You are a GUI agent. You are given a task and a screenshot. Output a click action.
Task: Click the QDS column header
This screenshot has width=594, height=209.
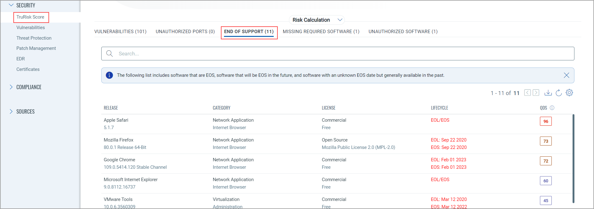pyautogui.click(x=543, y=108)
